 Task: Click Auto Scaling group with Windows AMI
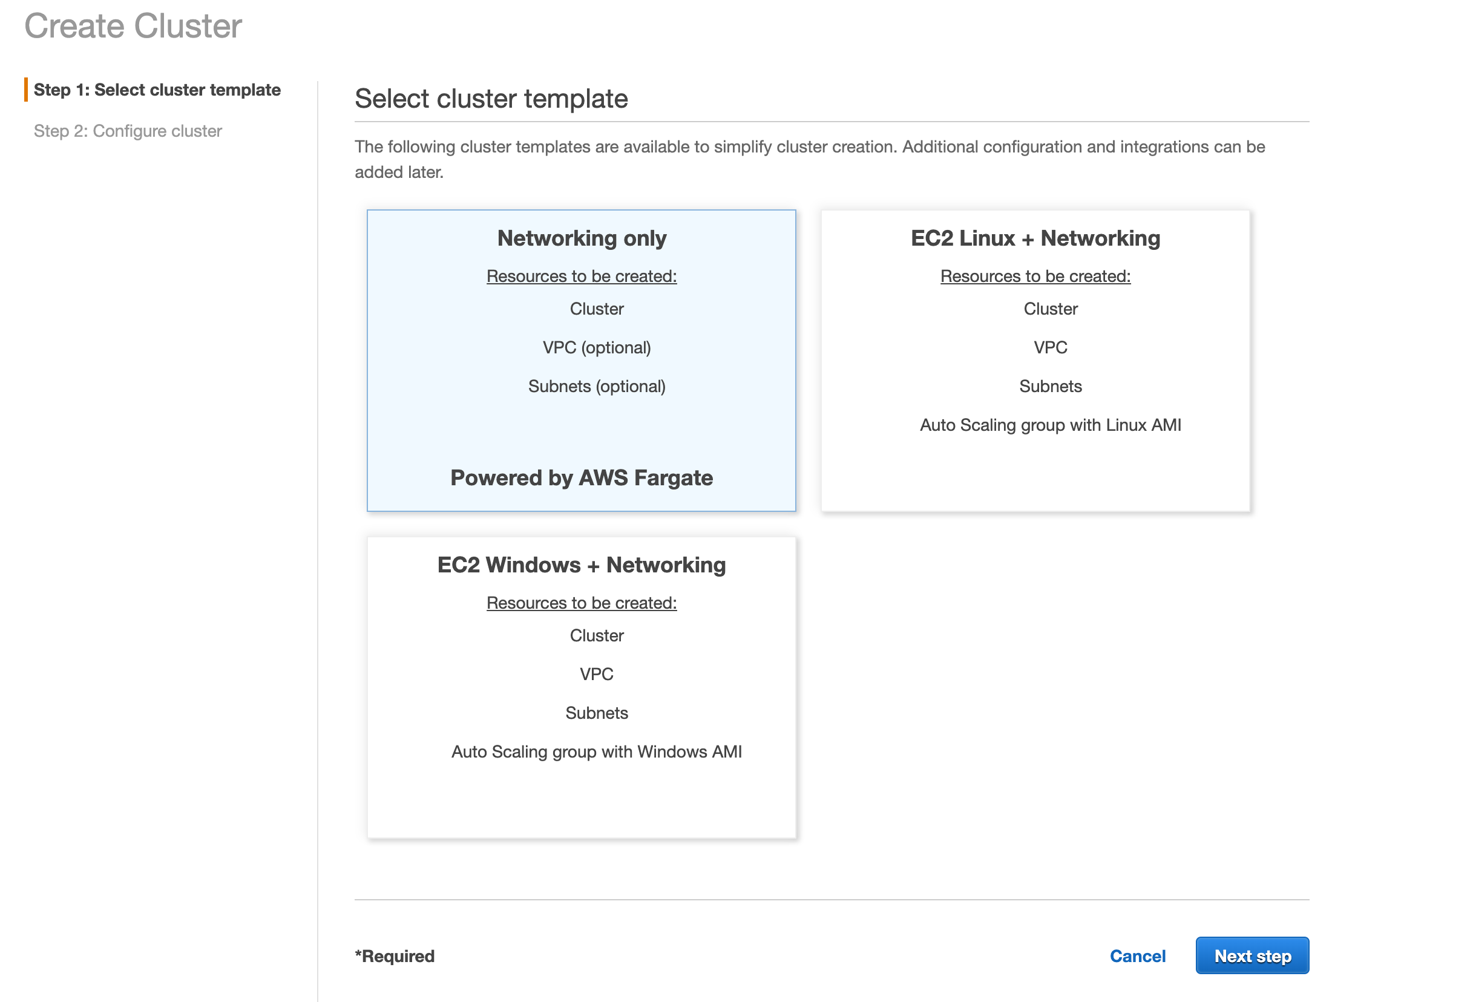coord(595,751)
